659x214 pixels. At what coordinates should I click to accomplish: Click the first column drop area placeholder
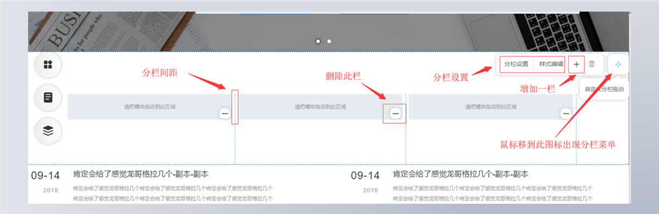150,107
